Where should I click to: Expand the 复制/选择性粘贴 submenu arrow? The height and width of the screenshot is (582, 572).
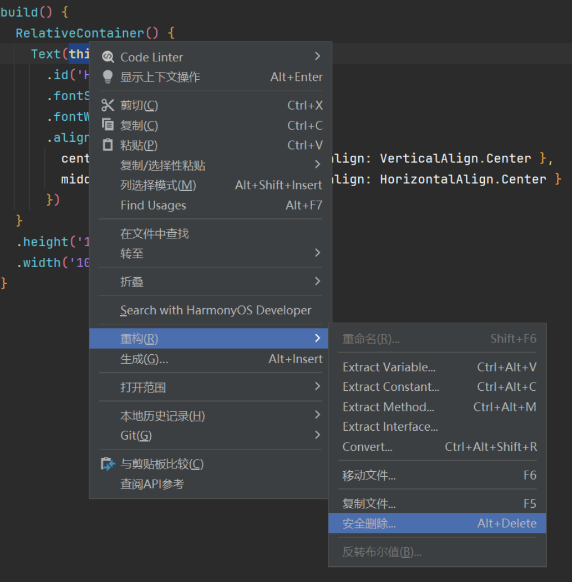click(318, 165)
